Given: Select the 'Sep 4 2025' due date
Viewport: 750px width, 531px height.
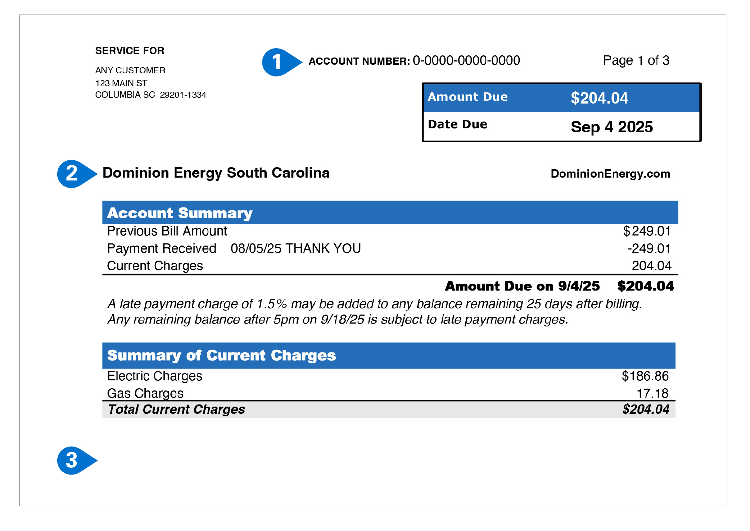Looking at the screenshot, I should point(612,127).
